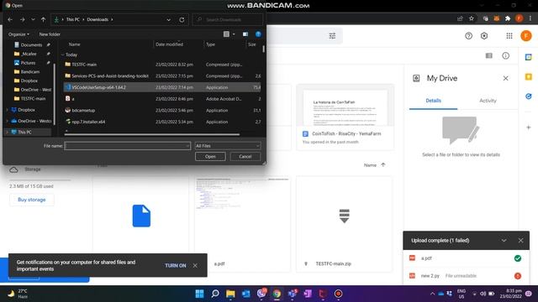Open Chrome extensions puzzle icon

(508, 18)
